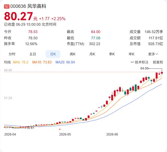The width and height of the screenshot is (167, 152).
Task: Click the MA10: 73.83 legend
Action: [42, 62]
